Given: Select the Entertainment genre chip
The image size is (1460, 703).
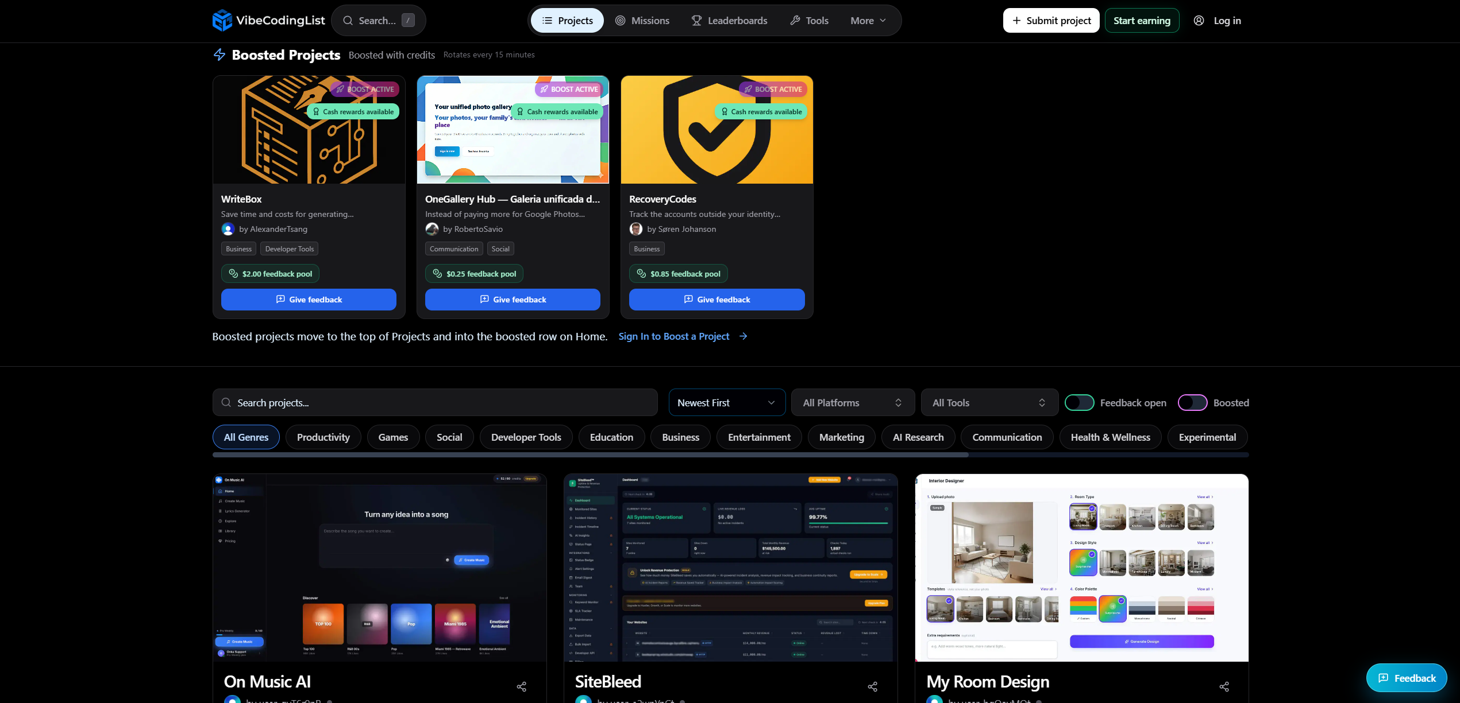Looking at the screenshot, I should (x=759, y=437).
